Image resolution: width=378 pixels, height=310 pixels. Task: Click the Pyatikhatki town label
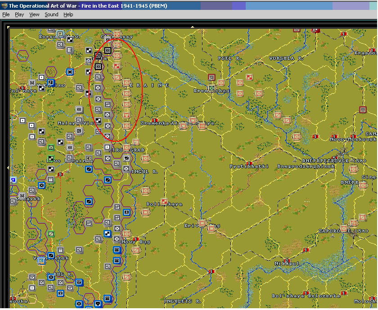coord(249,166)
